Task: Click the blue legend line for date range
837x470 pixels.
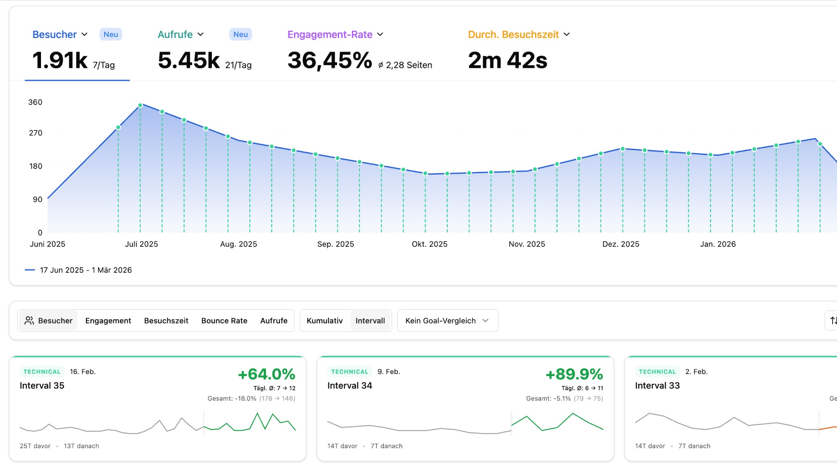Action: (30, 270)
